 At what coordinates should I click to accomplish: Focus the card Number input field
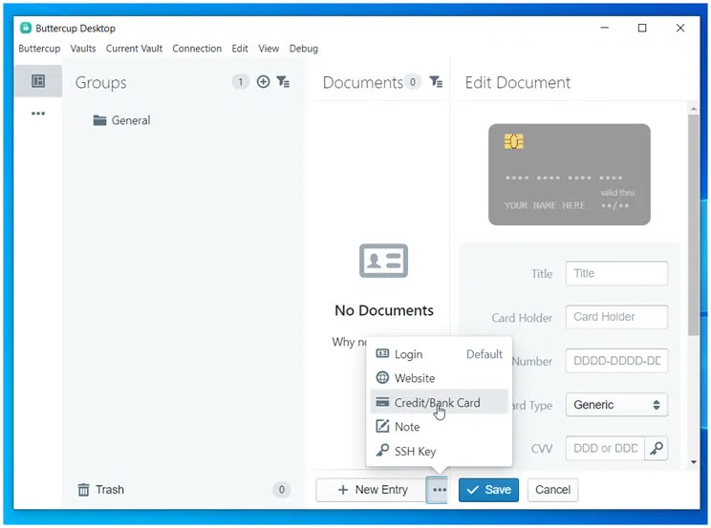click(x=616, y=361)
